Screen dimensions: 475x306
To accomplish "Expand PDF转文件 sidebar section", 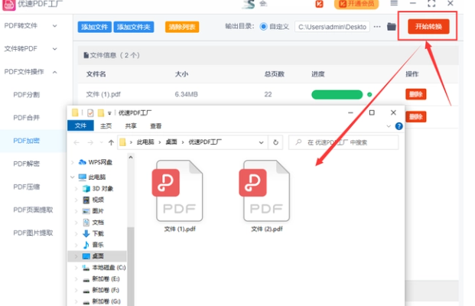I will 55,26.
